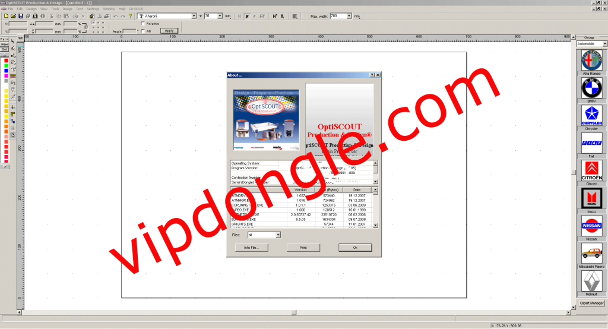This screenshot has height=329, width=608.
Task: Select the ruler measure tool
Action: click(x=13, y=76)
